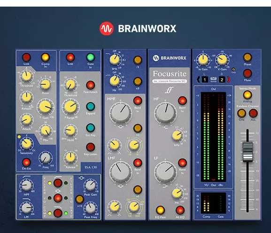Toggle the HF Band In button
271x233 pixels.
[182, 101]
